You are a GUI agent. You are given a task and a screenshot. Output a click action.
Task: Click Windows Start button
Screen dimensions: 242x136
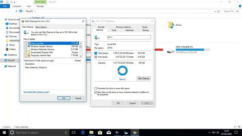click(x=4, y=133)
